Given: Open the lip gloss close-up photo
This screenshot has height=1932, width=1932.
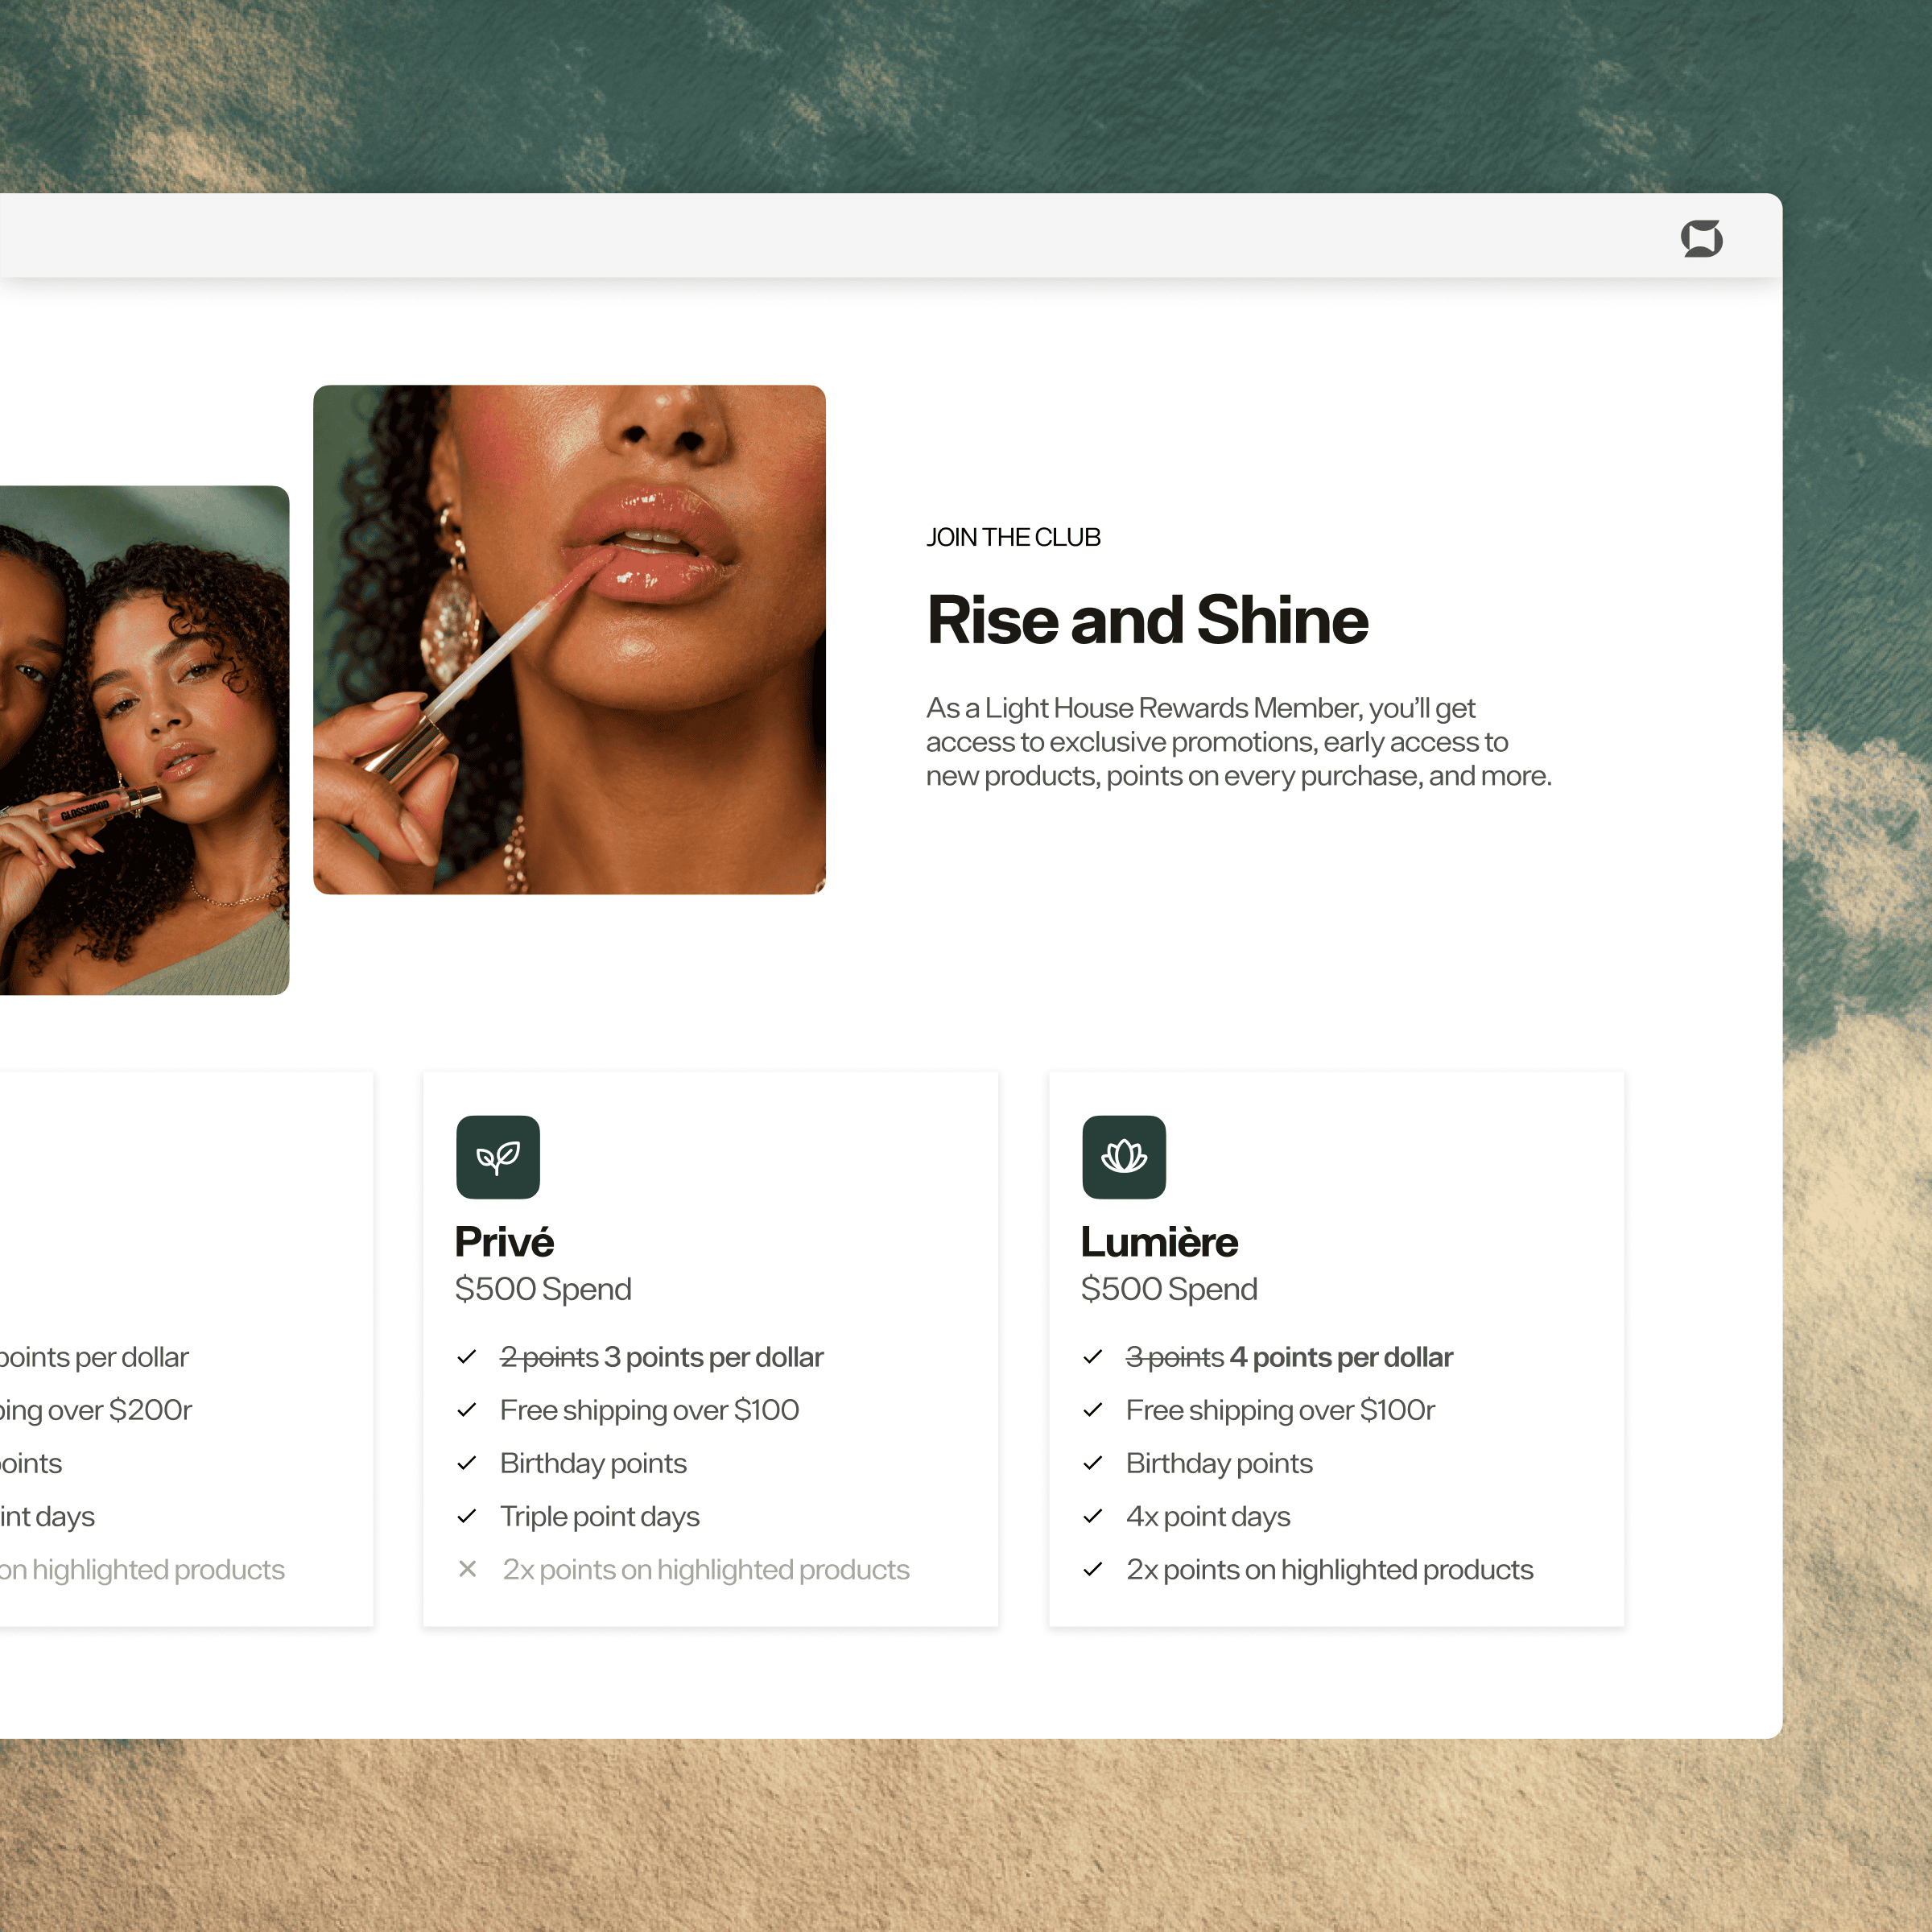Looking at the screenshot, I should coord(569,640).
